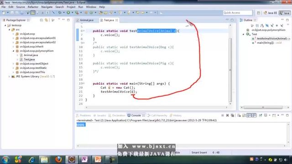The height and width of the screenshot is (164, 292).
Task: Switch to the Java EE perspective
Action: click(x=270, y=13)
